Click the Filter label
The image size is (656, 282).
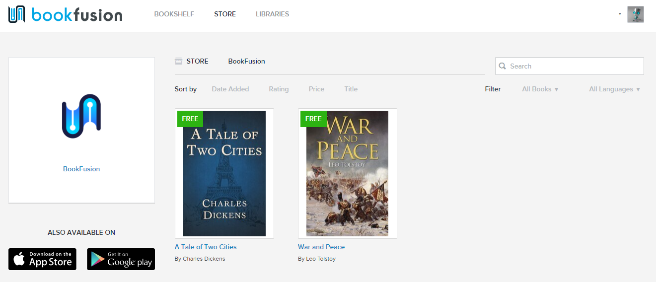pos(493,89)
